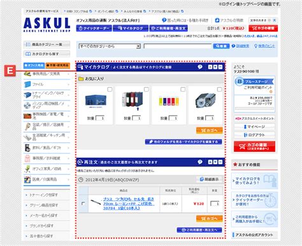
Task: Open the blue File category icon (ファイル)
Action: [x=27, y=85]
